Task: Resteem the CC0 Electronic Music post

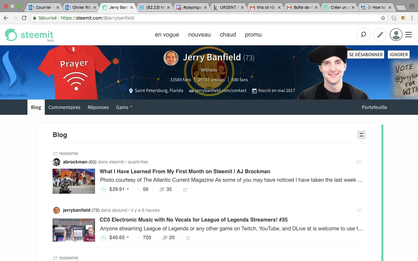Action: 188,238
